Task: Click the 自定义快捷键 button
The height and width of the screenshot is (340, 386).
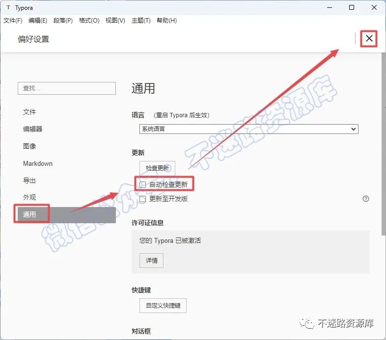Action: (163, 306)
